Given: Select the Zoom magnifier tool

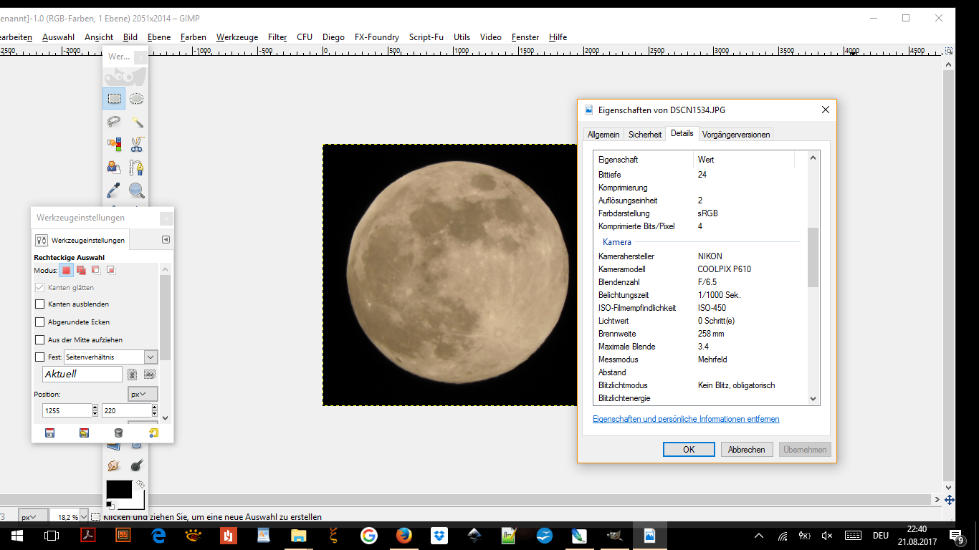Looking at the screenshot, I should (x=136, y=190).
